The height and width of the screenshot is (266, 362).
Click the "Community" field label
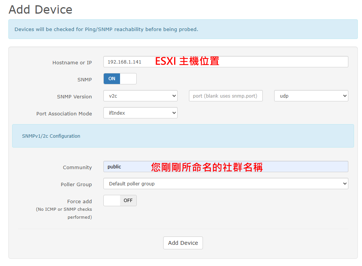(77, 167)
